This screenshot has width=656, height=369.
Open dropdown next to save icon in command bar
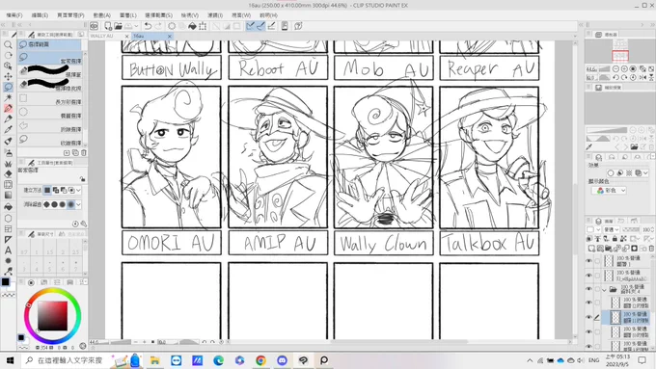[x=136, y=26]
